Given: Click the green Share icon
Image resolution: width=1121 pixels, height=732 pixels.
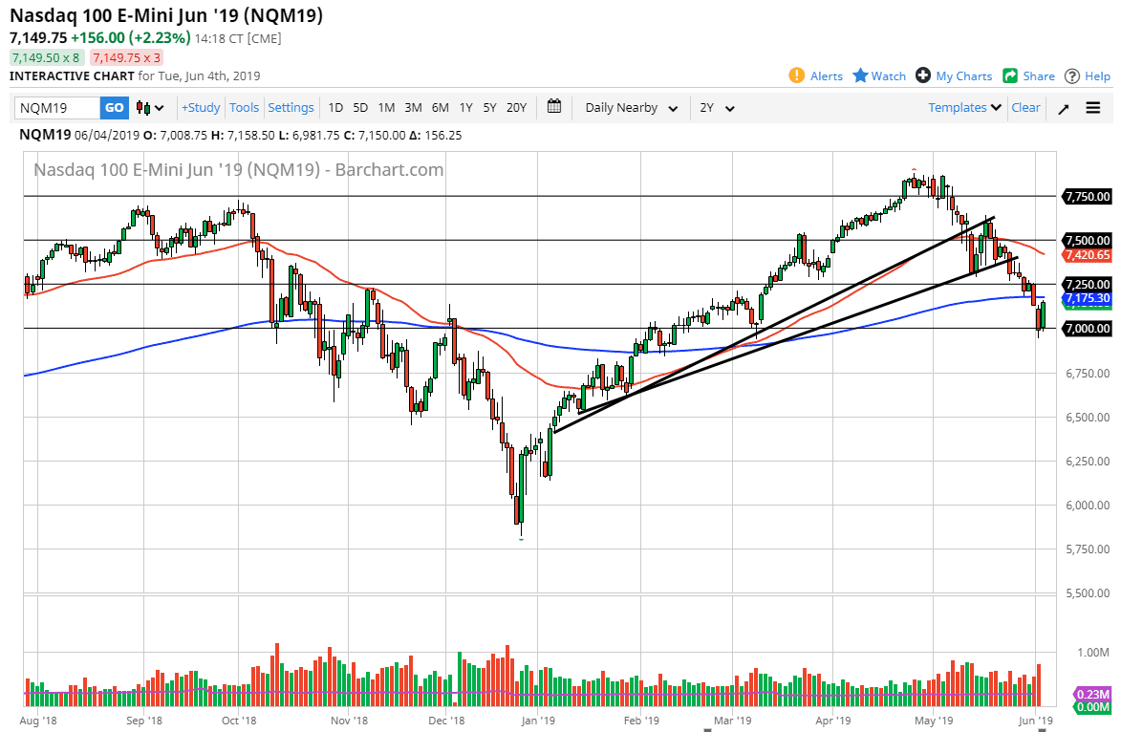Looking at the screenshot, I should [x=1010, y=75].
